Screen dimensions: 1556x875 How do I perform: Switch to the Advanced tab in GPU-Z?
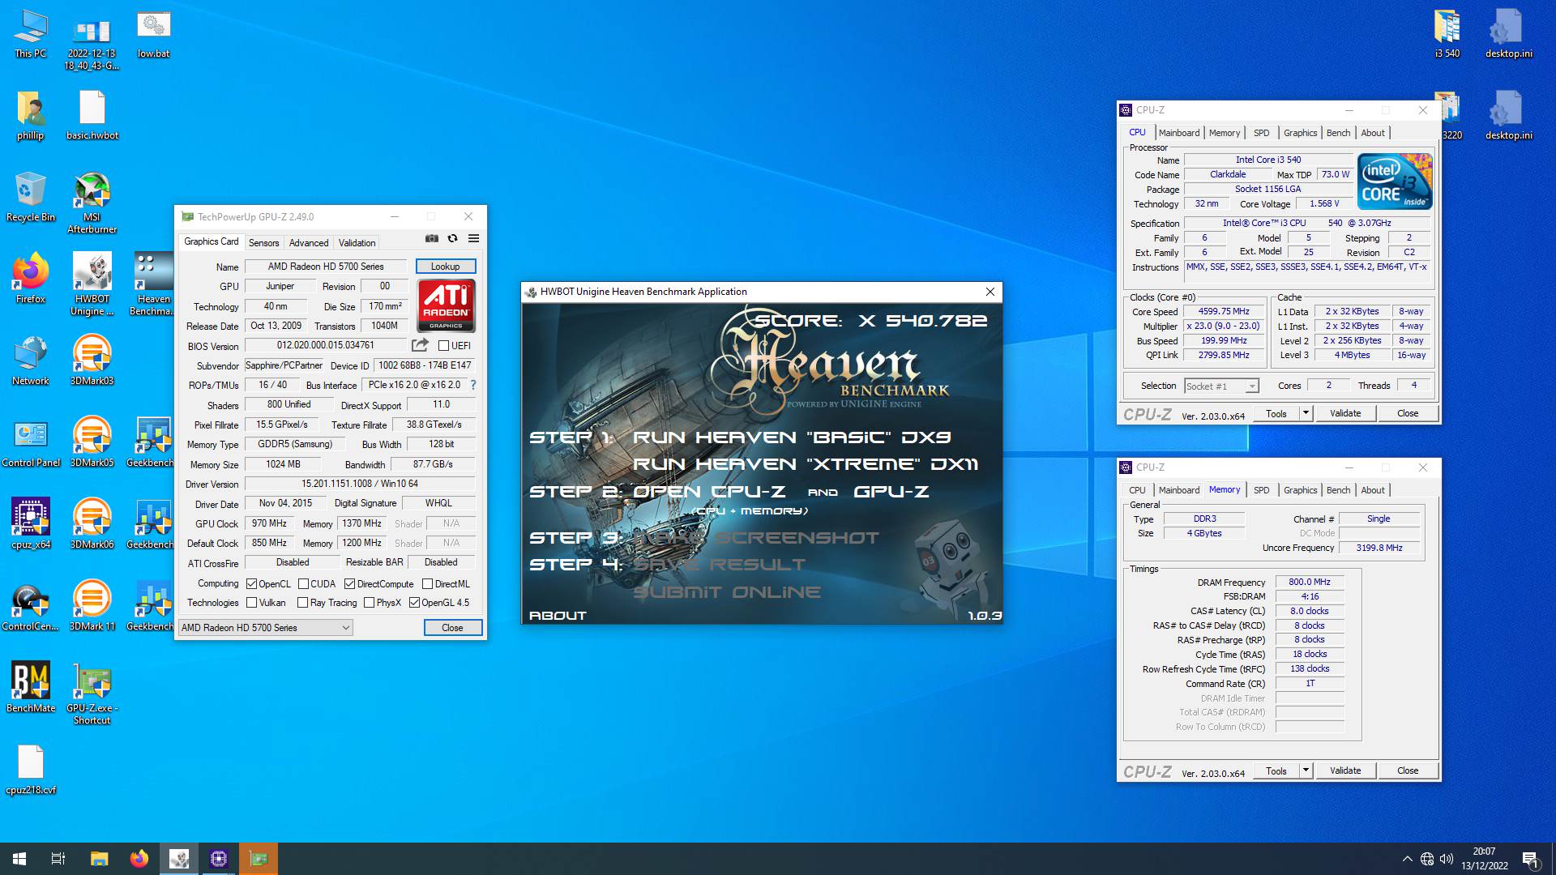pyautogui.click(x=309, y=243)
